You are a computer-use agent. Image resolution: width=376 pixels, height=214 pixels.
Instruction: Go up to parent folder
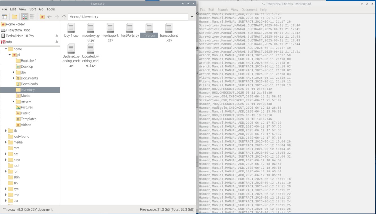pos(64,17)
